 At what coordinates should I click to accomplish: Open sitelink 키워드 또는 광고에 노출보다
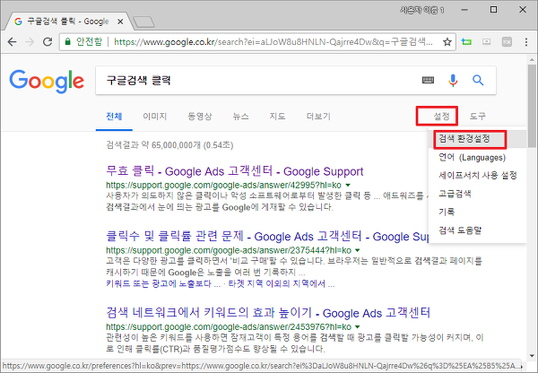click(163, 283)
